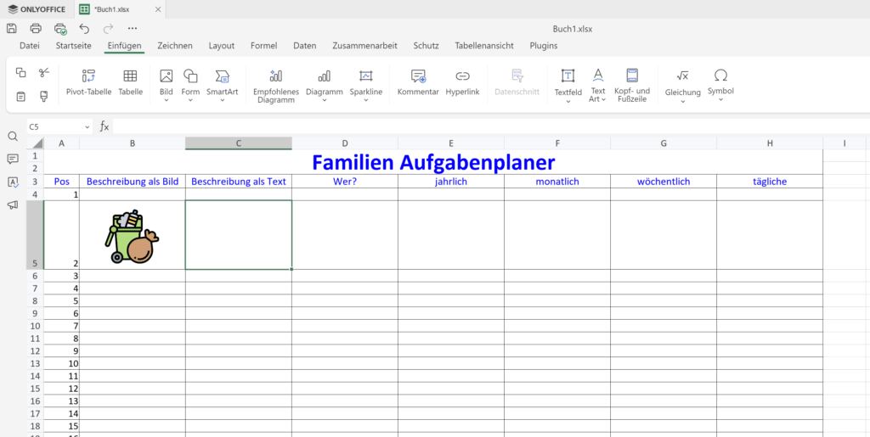
Task: Expand the Textfeld dropdown arrow
Action: (568, 102)
